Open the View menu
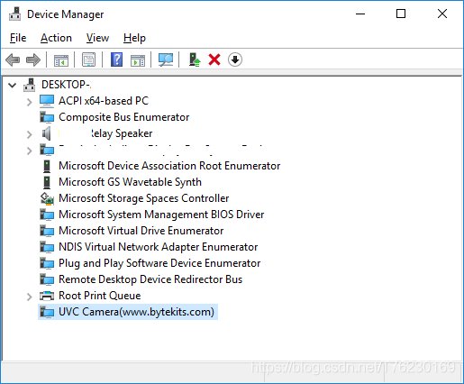 (97, 38)
